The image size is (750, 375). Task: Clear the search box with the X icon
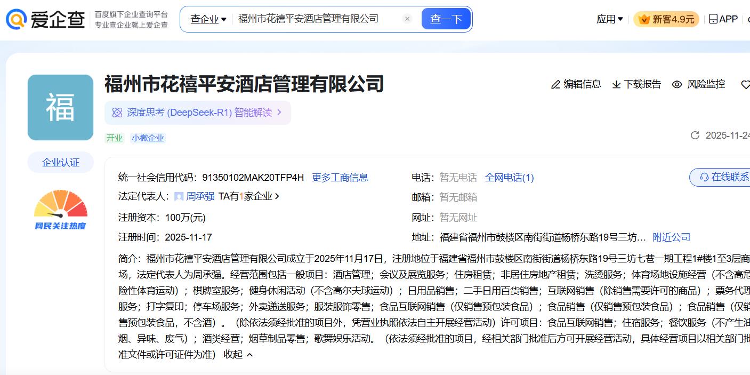[407, 19]
